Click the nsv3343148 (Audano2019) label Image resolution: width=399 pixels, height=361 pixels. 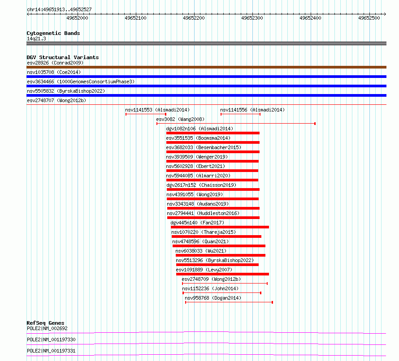click(198, 204)
